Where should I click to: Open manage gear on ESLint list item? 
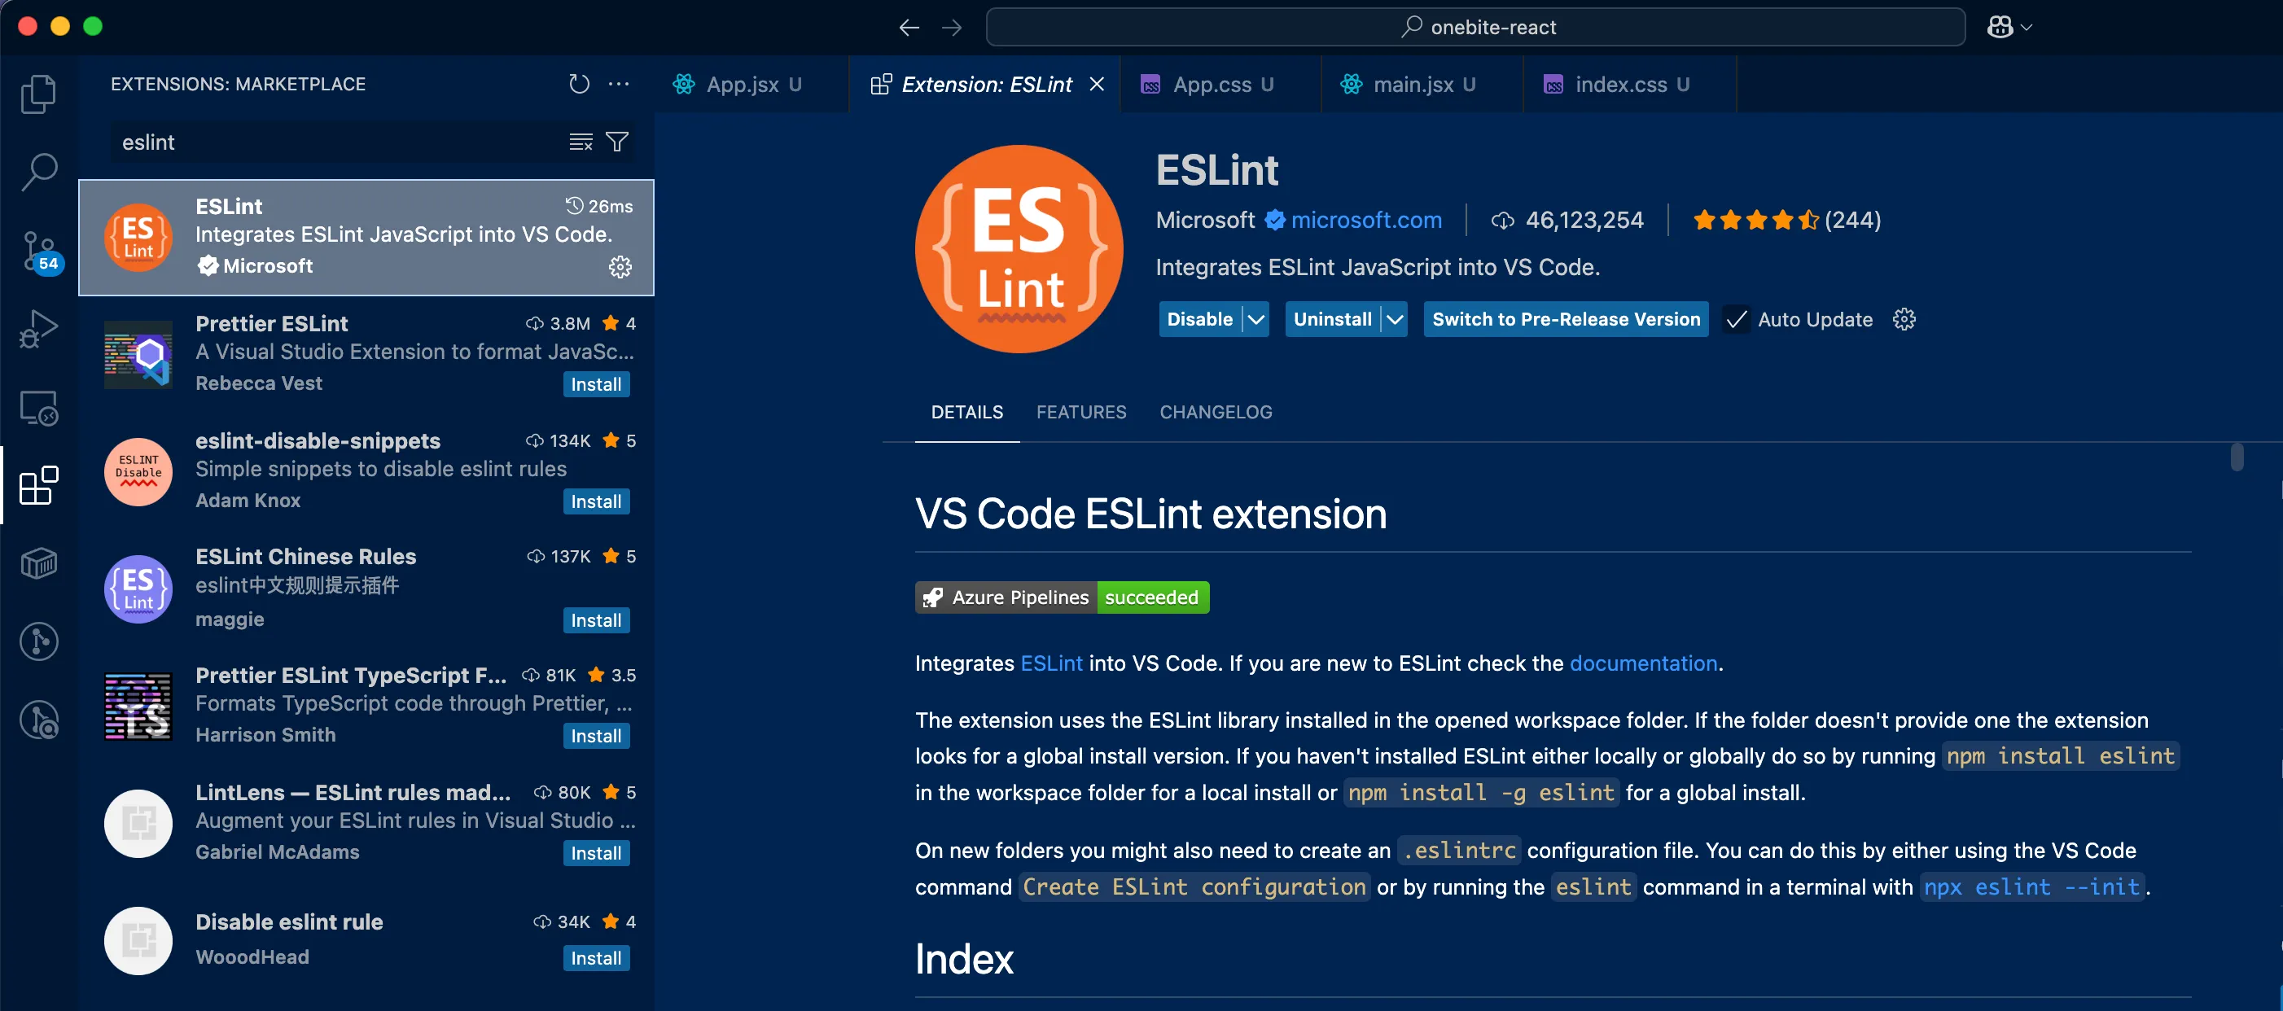(x=620, y=267)
